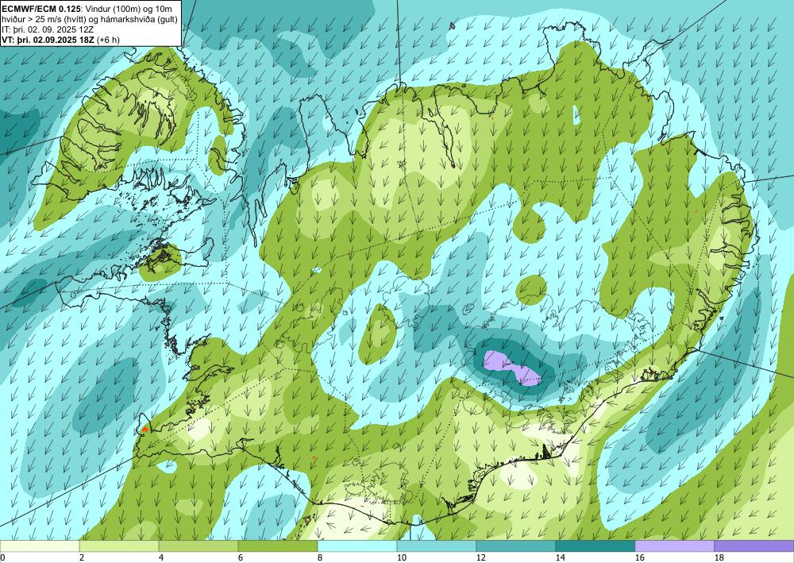Click the purple legend swatch above 18 m/s
Screen dimensions: 794x563
point(754,546)
